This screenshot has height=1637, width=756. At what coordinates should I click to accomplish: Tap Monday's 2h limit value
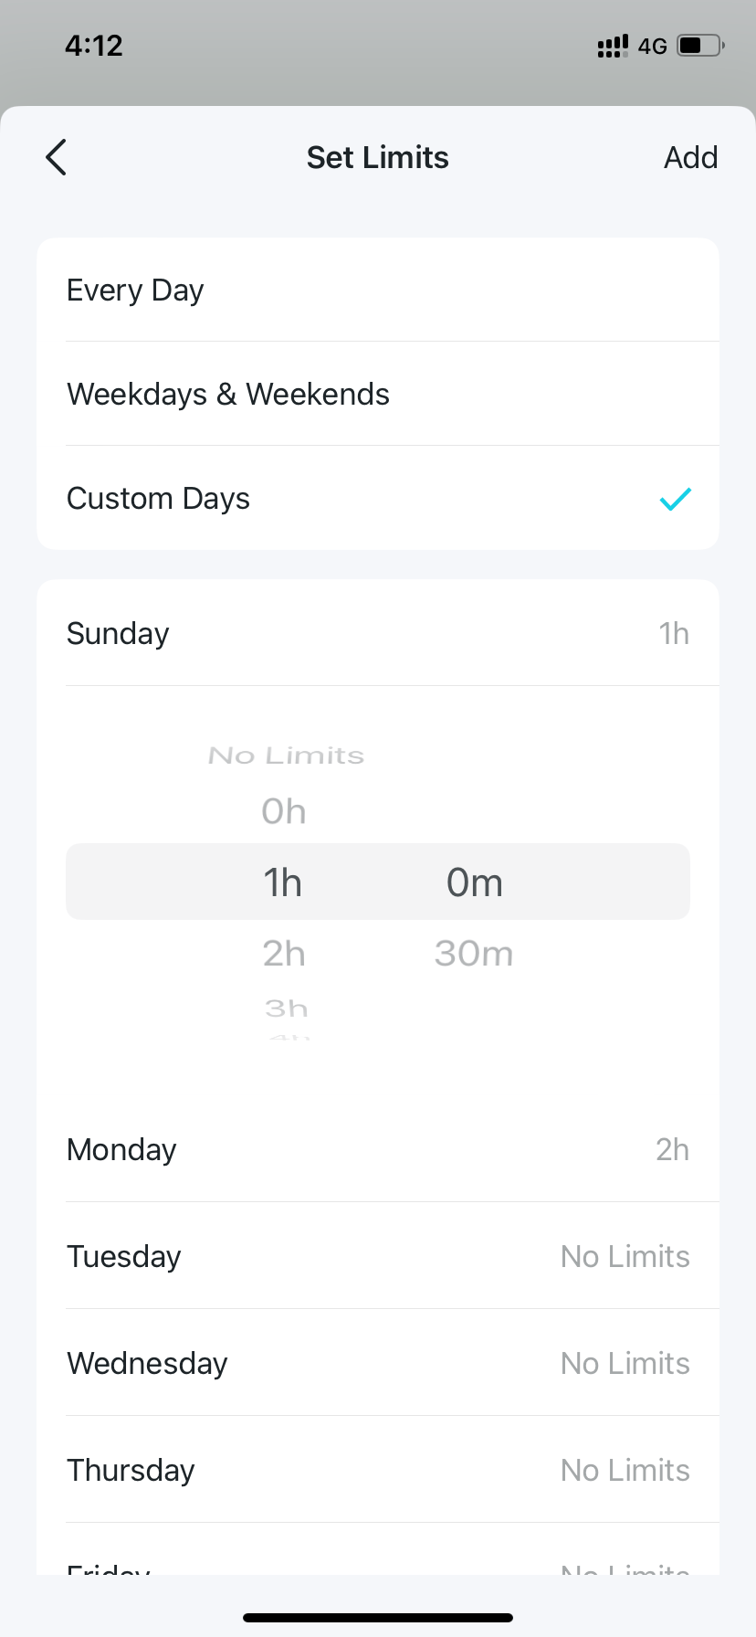tap(672, 1149)
